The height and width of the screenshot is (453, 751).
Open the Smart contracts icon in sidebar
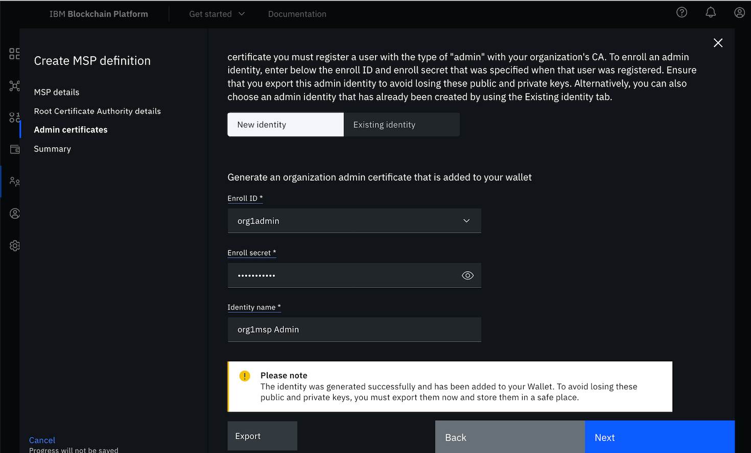pos(14,118)
